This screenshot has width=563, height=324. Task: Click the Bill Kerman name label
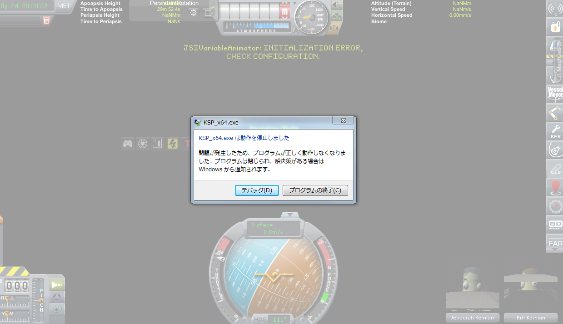tap(531, 318)
